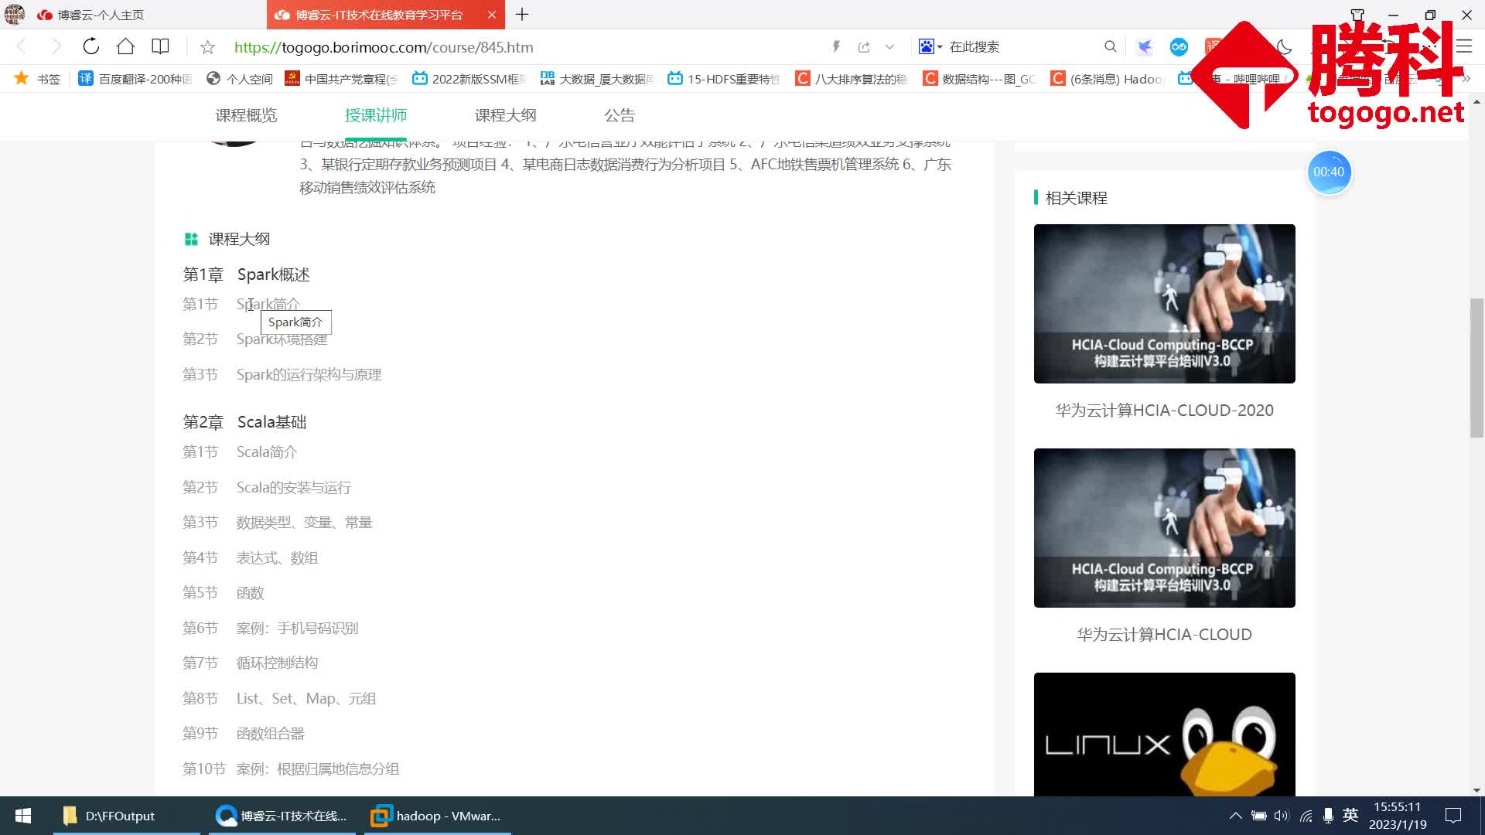Open the 八大排序算法 bookmark
The image size is (1485, 835).
point(852,79)
